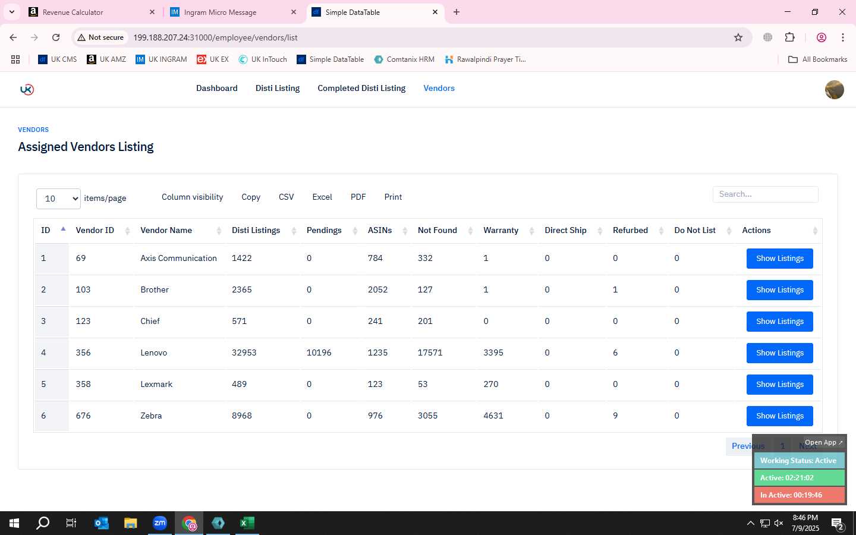Open the items per page dropdown
Screen dimensions: 856x535
[58, 199]
